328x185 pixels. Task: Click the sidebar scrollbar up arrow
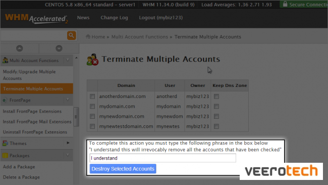point(76,58)
